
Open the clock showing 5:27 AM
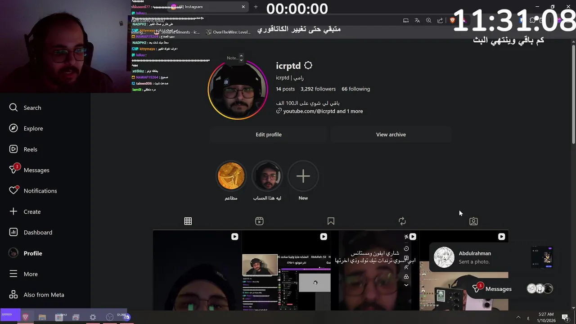pos(546,317)
